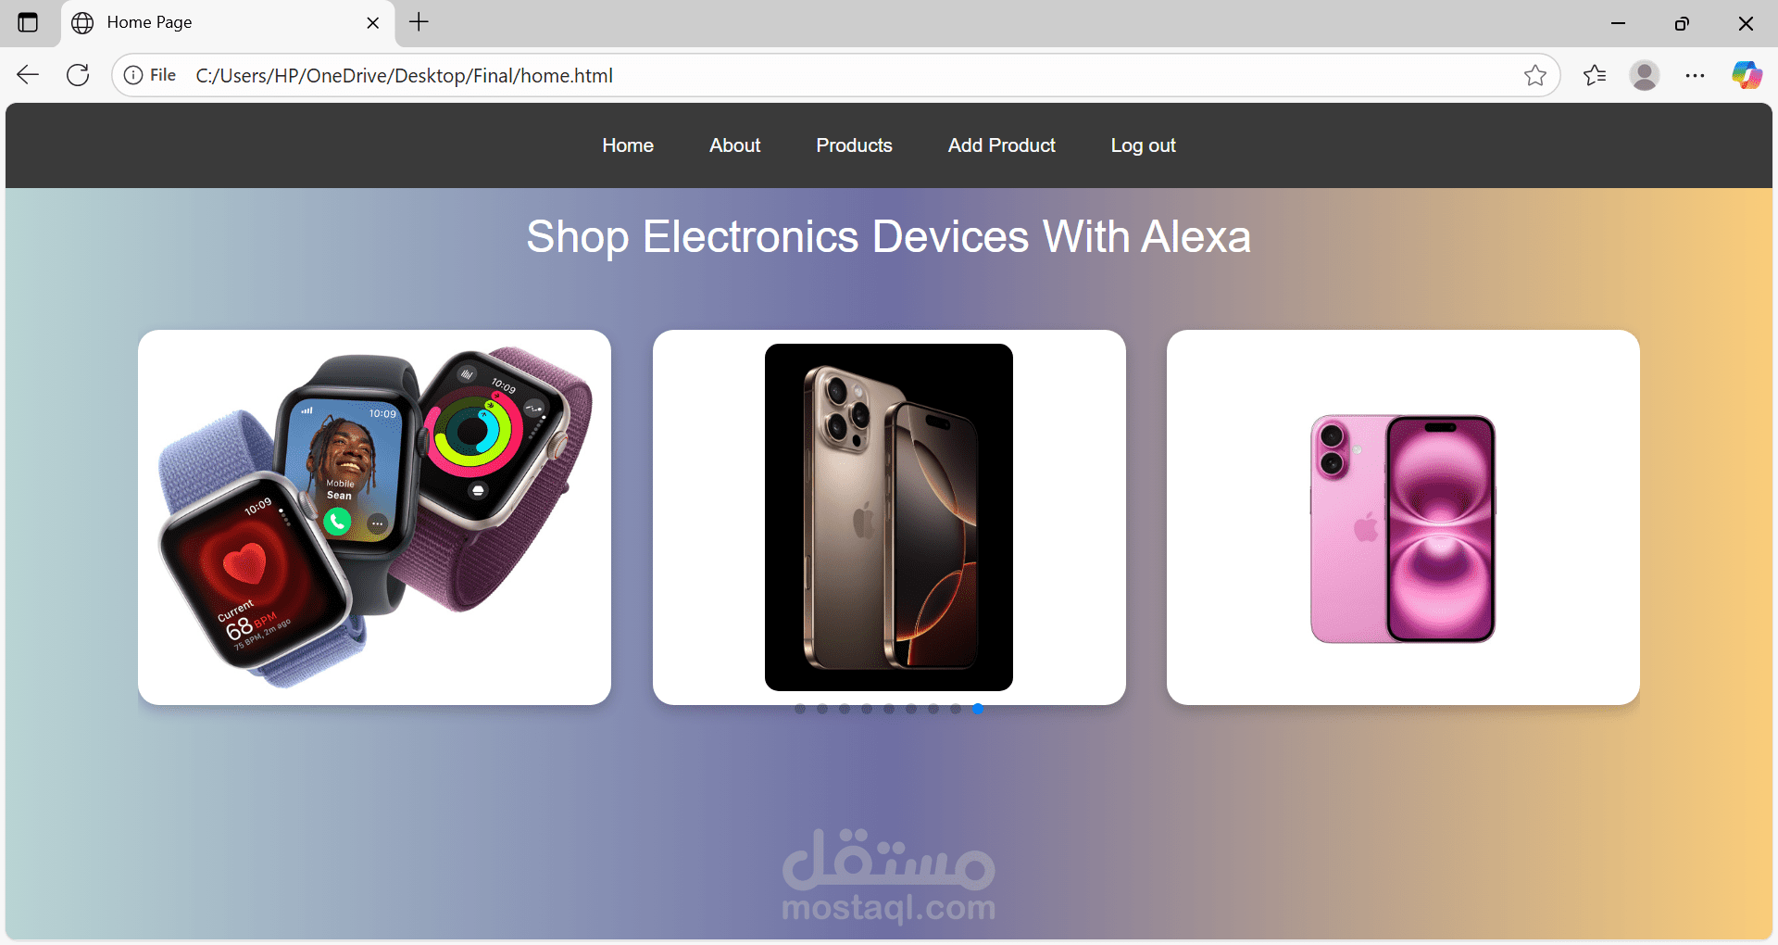Reload the page with refresh icon
This screenshot has width=1778, height=945.
click(x=78, y=75)
